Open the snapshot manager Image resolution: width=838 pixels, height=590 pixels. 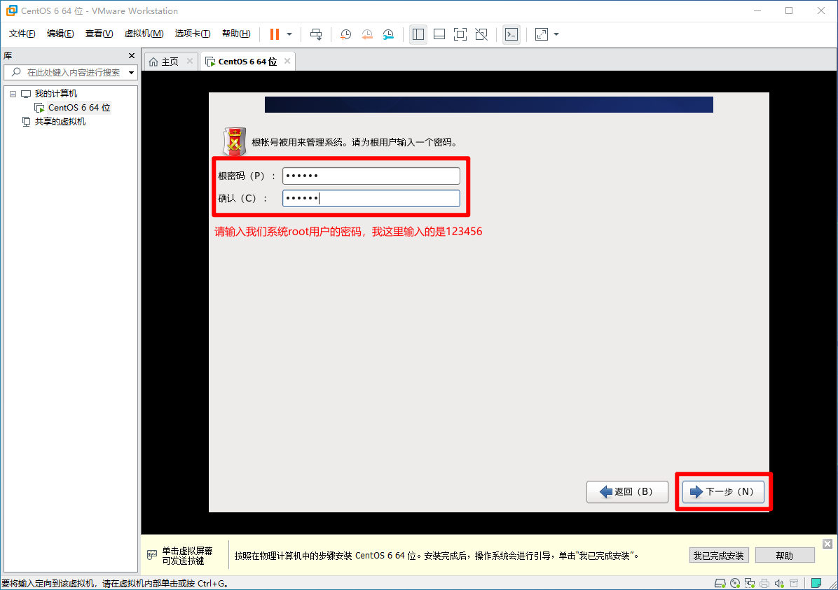click(389, 34)
